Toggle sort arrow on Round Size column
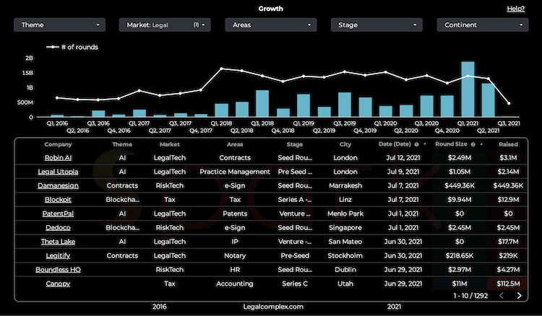 (x=481, y=144)
